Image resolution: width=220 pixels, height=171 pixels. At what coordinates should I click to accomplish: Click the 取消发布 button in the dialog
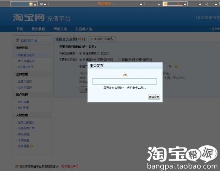154,97
